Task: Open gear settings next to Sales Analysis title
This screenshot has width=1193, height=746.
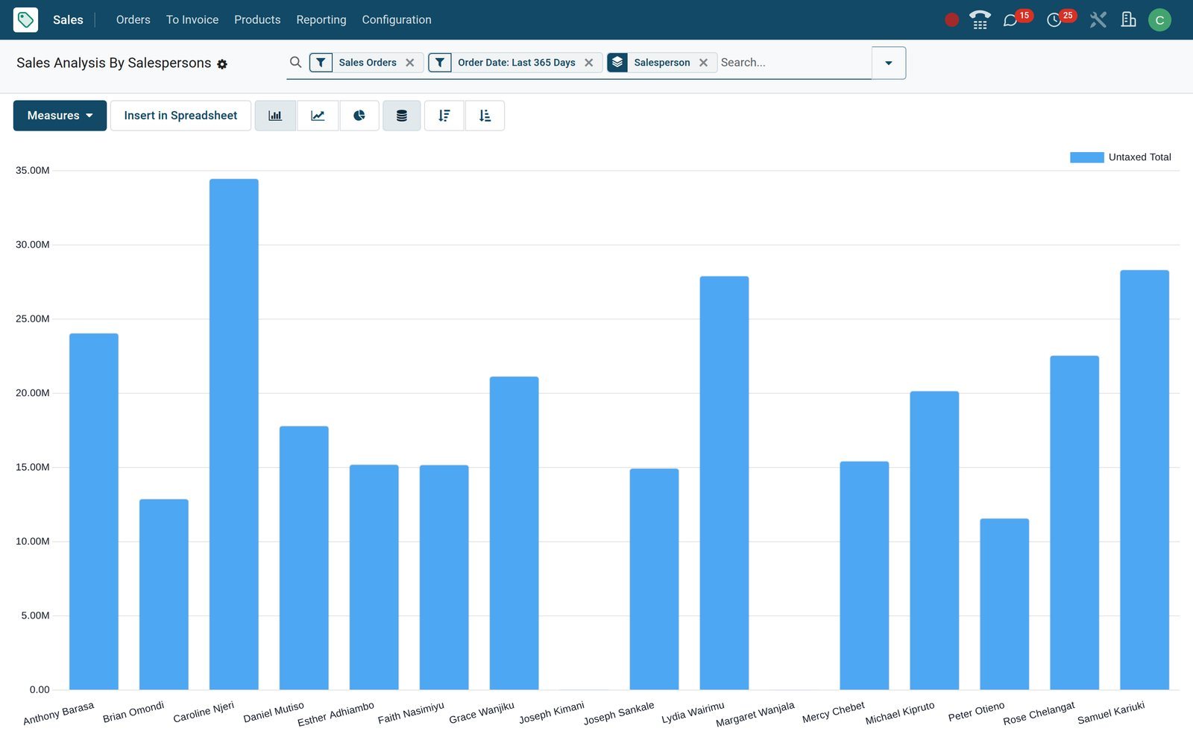Action: 222,64
